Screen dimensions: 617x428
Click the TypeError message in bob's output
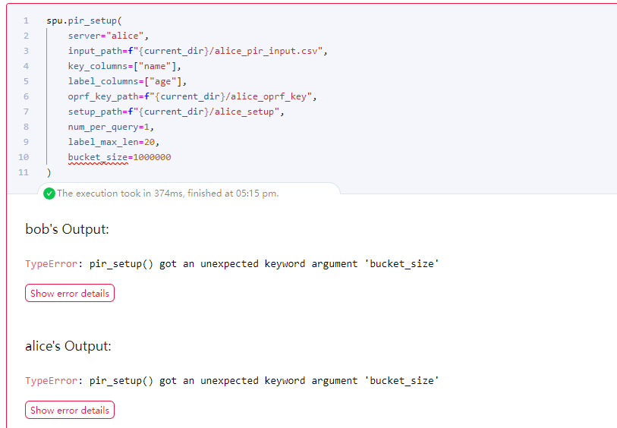[x=232, y=264]
